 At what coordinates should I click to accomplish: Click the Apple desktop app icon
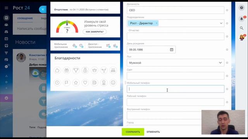point(115,46)
